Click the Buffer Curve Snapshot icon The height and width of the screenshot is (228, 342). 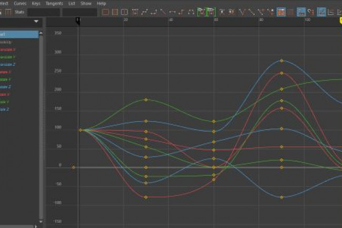202,12
